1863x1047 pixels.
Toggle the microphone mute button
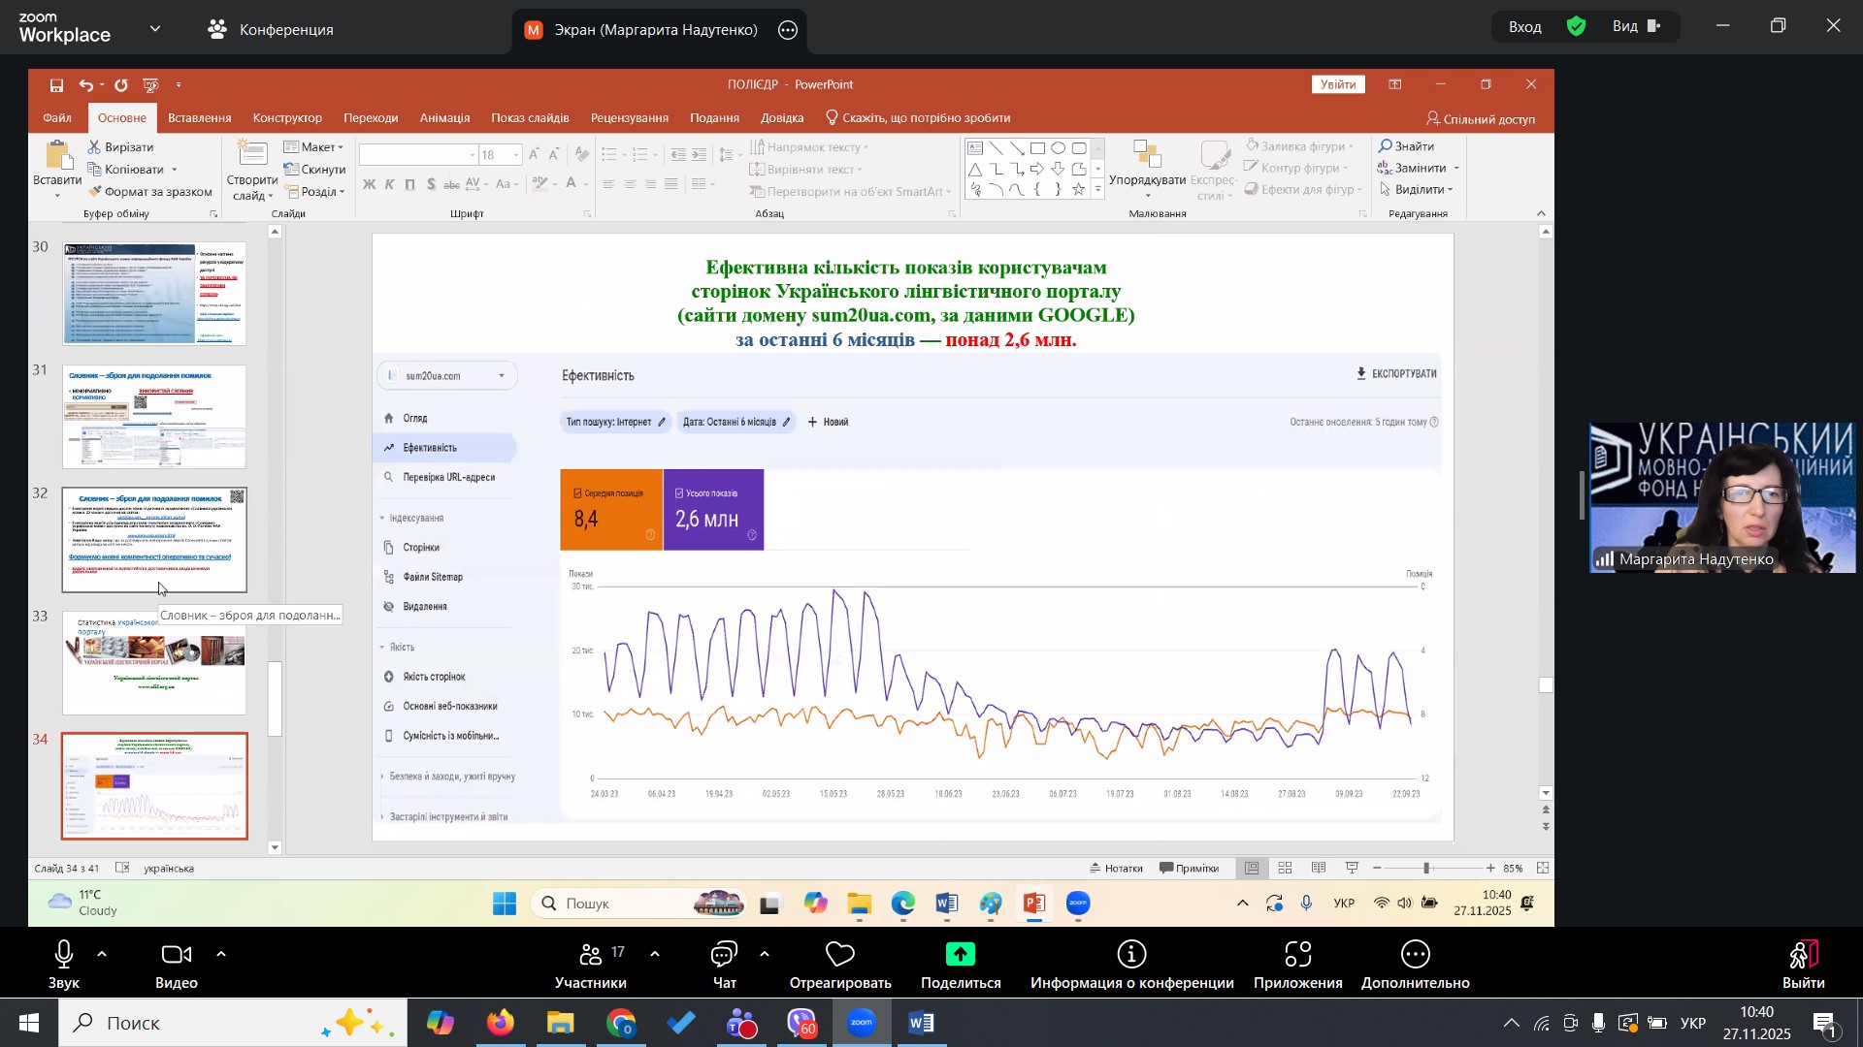64,955
